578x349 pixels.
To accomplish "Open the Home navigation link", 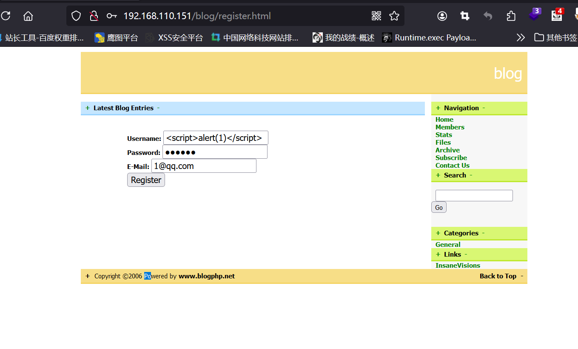I will (444, 120).
